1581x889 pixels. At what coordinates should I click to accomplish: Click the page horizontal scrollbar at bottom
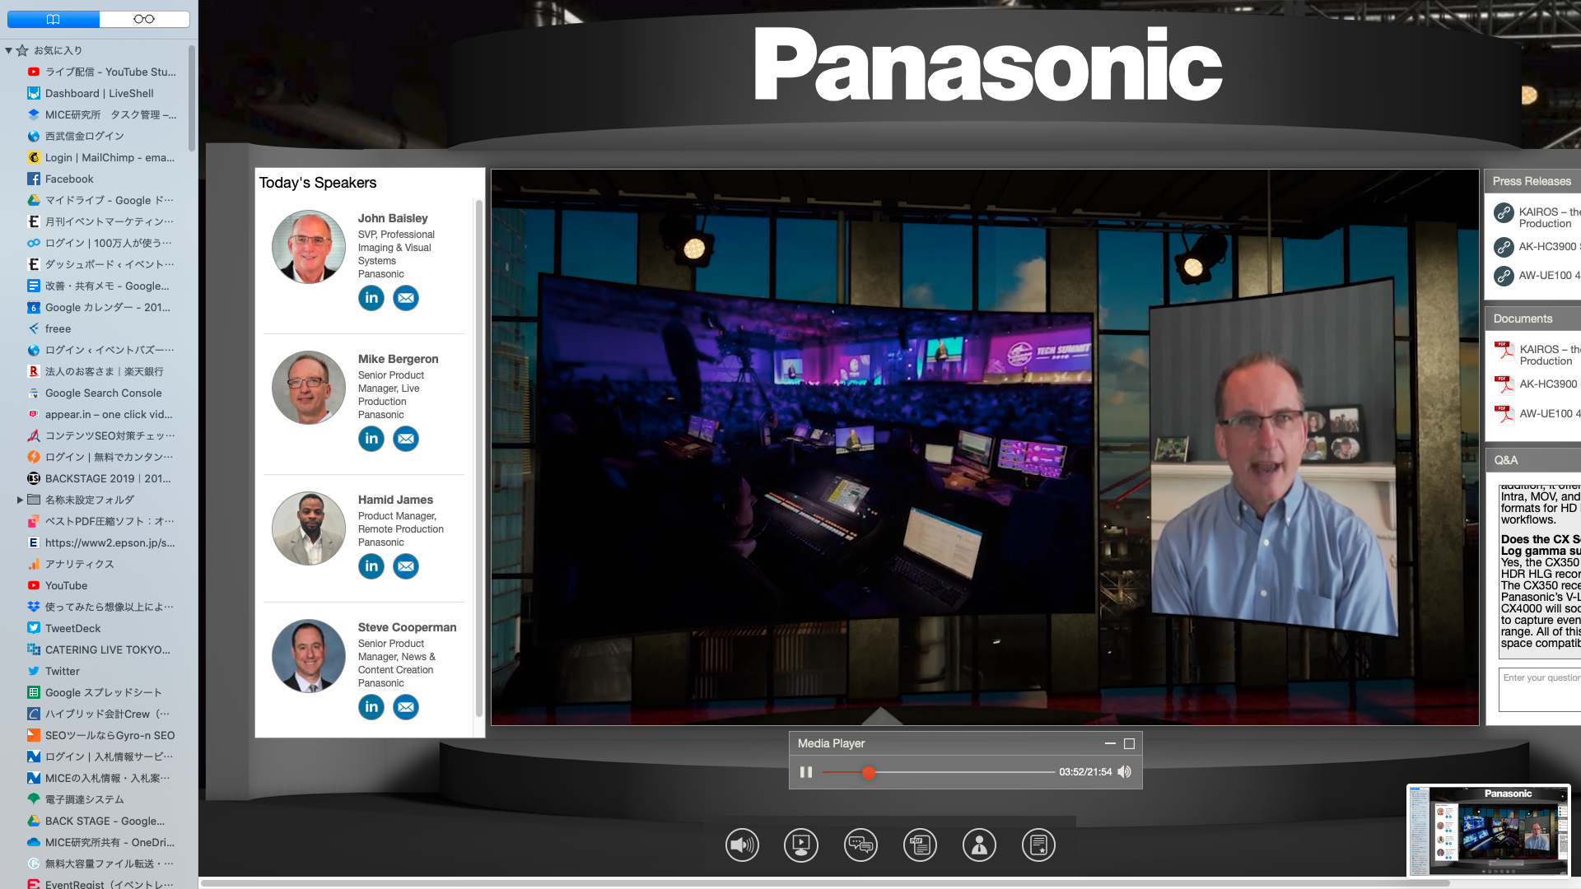pos(825,883)
